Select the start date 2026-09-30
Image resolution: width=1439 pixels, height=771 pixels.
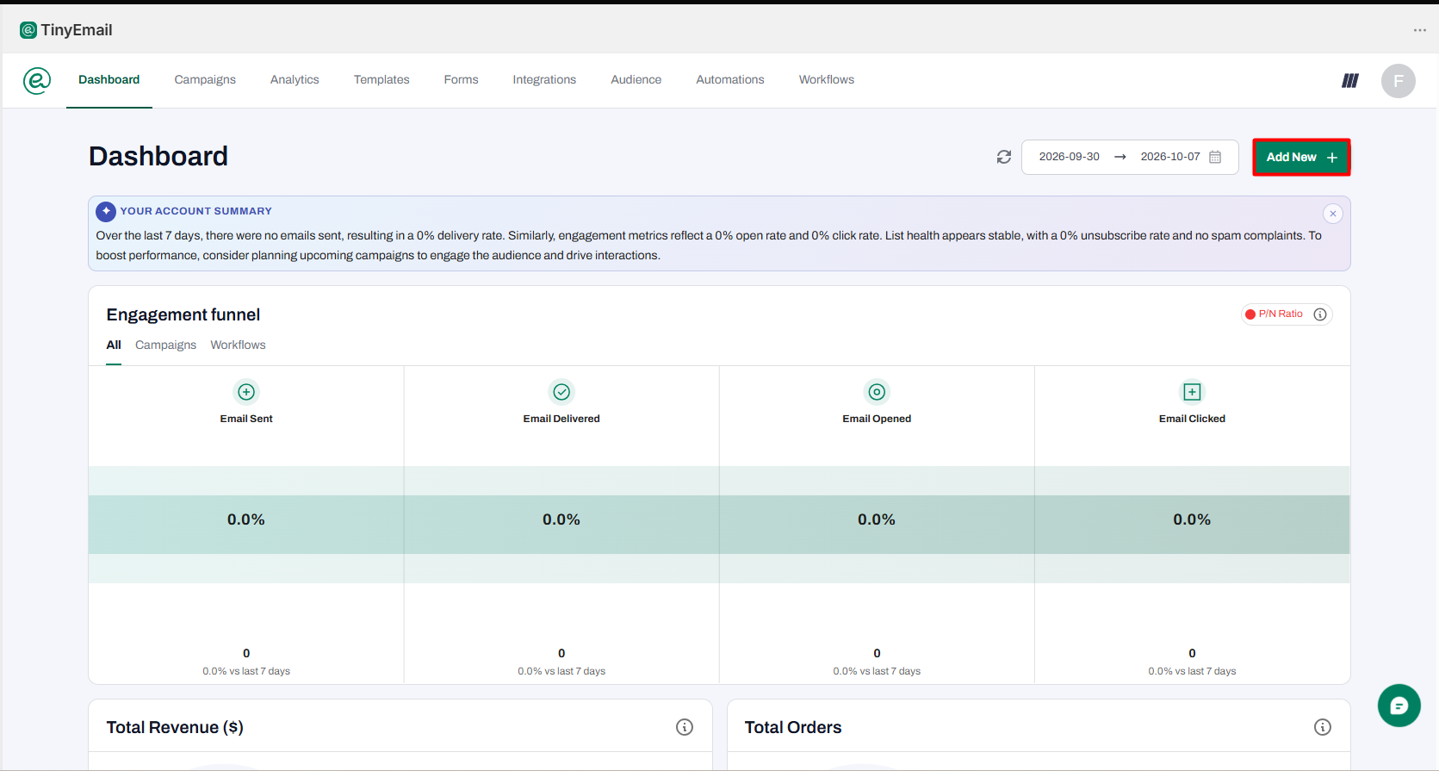point(1070,157)
